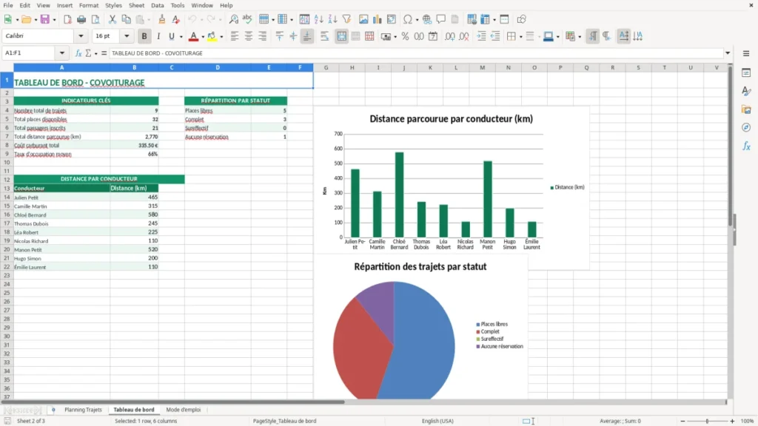
Task: Format the cell as percent
Action: [x=405, y=36]
